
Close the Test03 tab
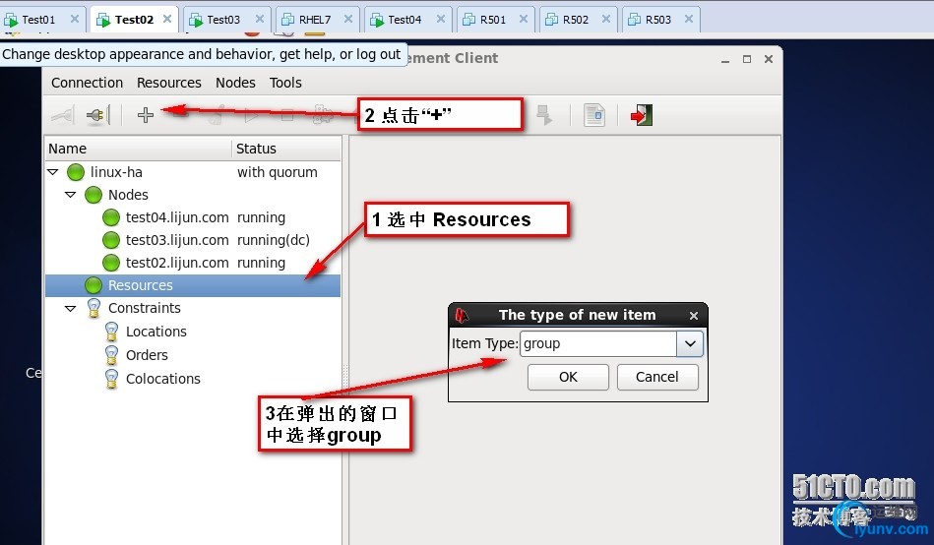(x=260, y=19)
